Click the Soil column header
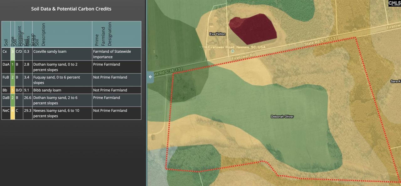The height and width of the screenshot is (186, 401). [6, 34]
